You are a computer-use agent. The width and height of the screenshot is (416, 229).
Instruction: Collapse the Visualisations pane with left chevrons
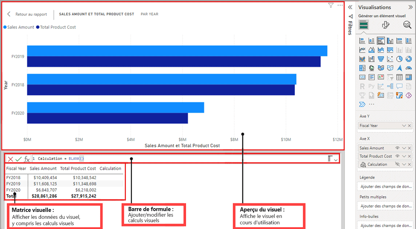click(350, 7)
